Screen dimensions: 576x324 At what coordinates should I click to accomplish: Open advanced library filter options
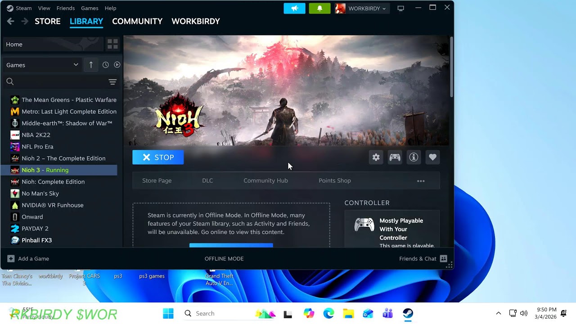(x=112, y=81)
